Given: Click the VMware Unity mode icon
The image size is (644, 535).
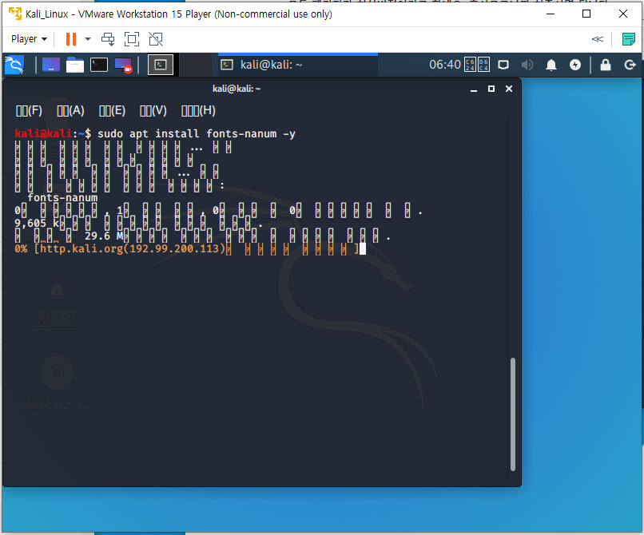Looking at the screenshot, I should click(x=156, y=39).
